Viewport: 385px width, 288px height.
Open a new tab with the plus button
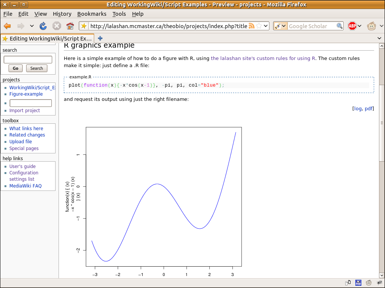click(100, 38)
